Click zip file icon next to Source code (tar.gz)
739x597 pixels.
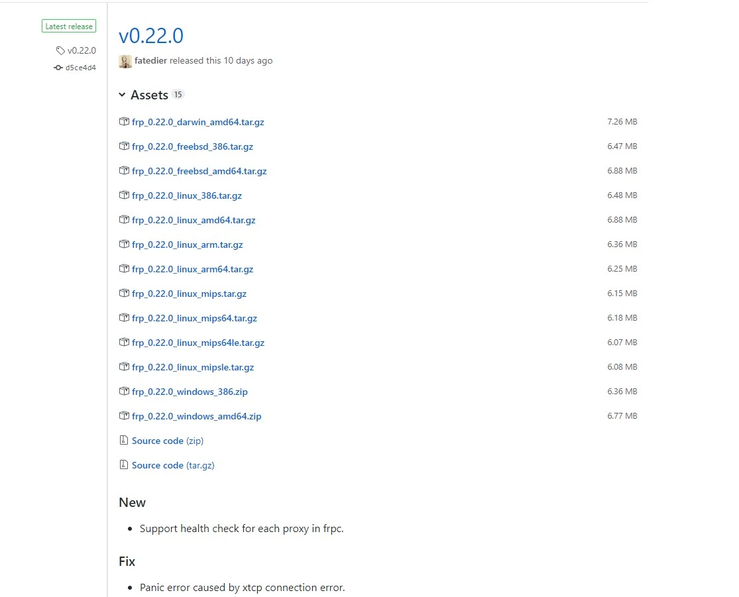click(123, 464)
